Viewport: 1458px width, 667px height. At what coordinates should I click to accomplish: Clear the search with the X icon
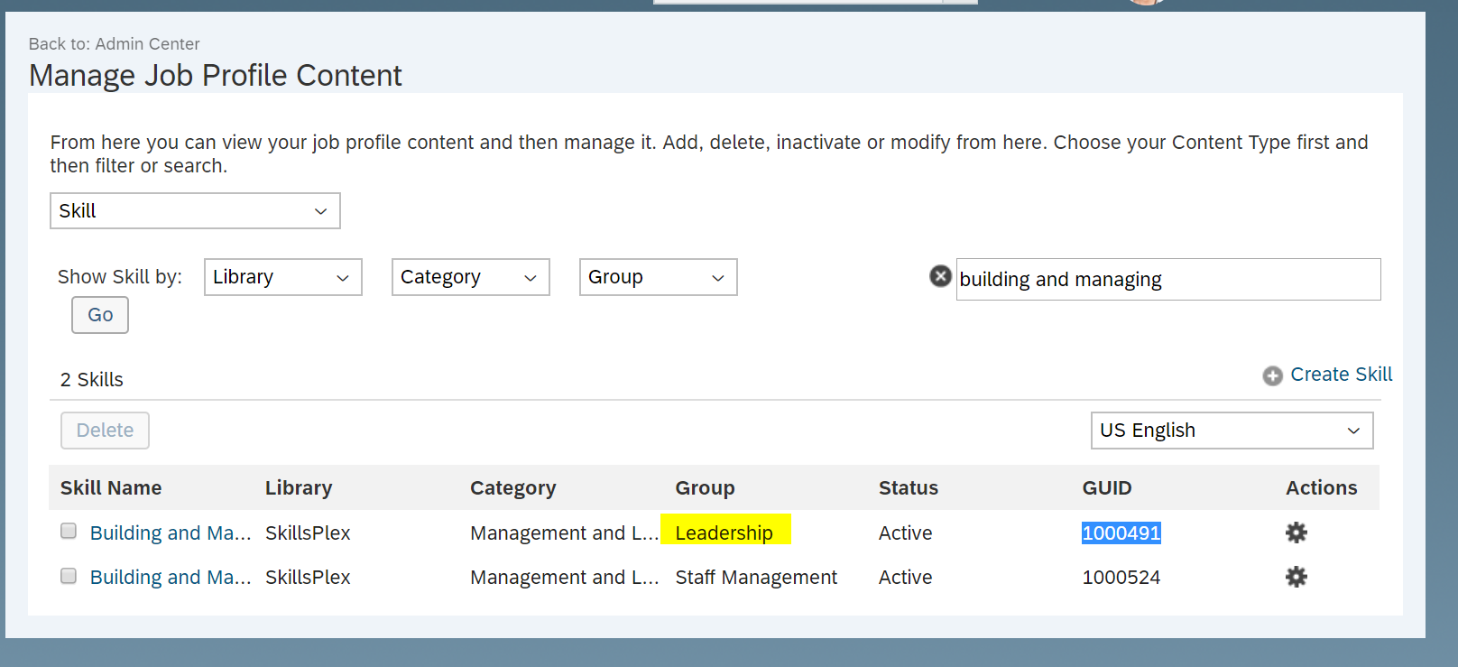point(940,276)
